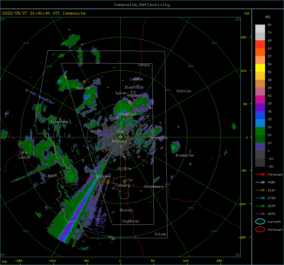The height and width of the screenshot is (265, 284).
Task: Click the Lacombe label
Action: pos(136,79)
